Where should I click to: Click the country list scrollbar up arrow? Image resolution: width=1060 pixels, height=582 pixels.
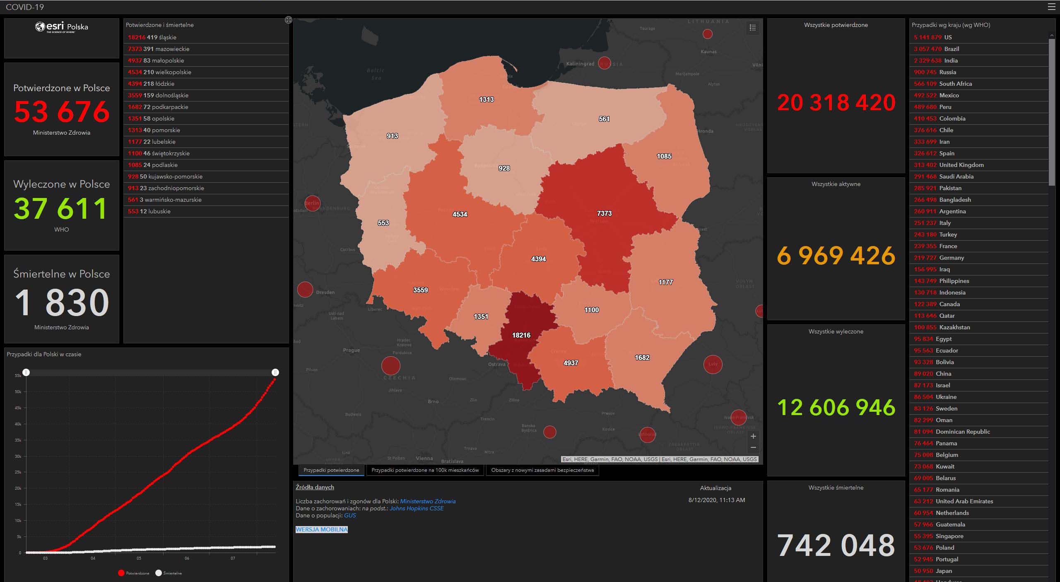point(1052,36)
